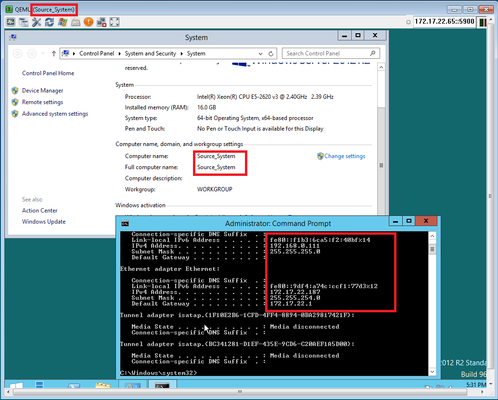
Task: Click Change settings for computer name
Action: [x=345, y=156]
